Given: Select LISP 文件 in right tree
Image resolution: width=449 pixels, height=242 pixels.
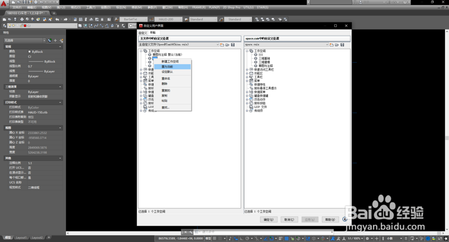Looking at the screenshot, I should tap(260, 107).
